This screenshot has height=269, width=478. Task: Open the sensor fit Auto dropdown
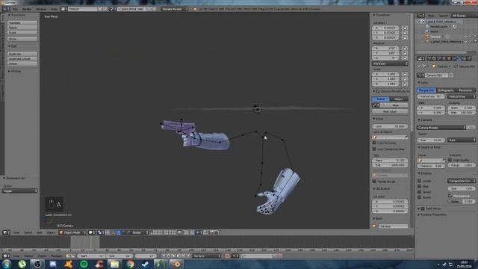click(x=462, y=140)
